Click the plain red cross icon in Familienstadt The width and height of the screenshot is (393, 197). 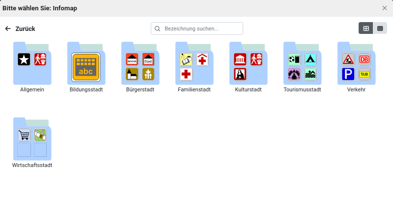click(186, 74)
